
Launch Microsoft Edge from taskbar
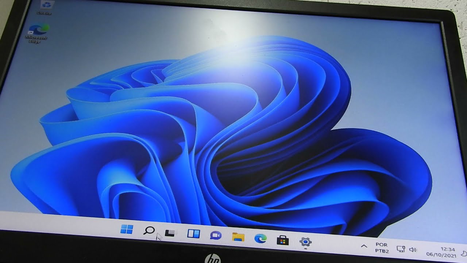[260, 239]
